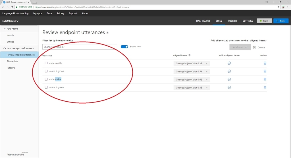Open Phrase lists in the sidebar
The image size is (291, 158).
pyautogui.click(x=13, y=61)
